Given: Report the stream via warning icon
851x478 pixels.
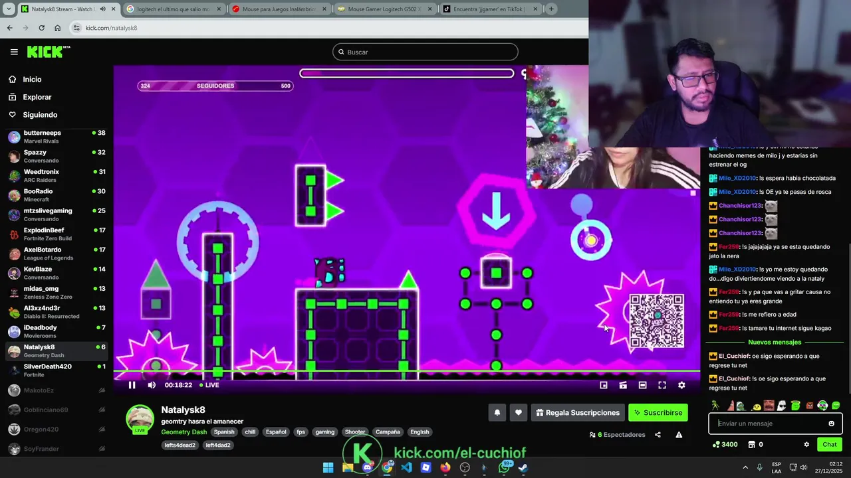Looking at the screenshot, I should coord(679,435).
